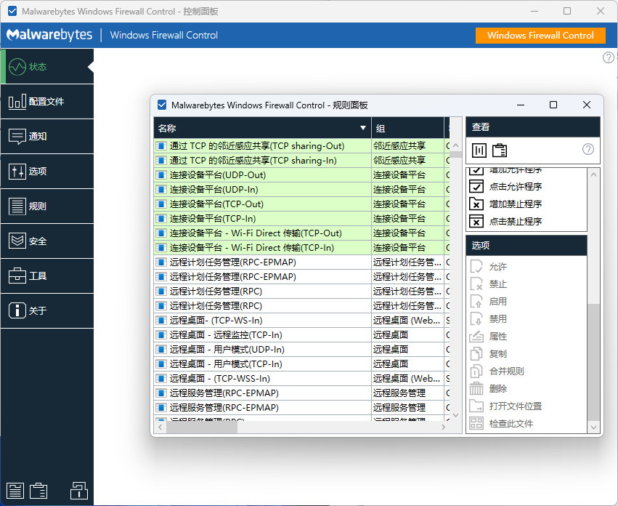The image size is (618, 506).
Task: Click the column view icon under 查看
Action: tap(479, 150)
